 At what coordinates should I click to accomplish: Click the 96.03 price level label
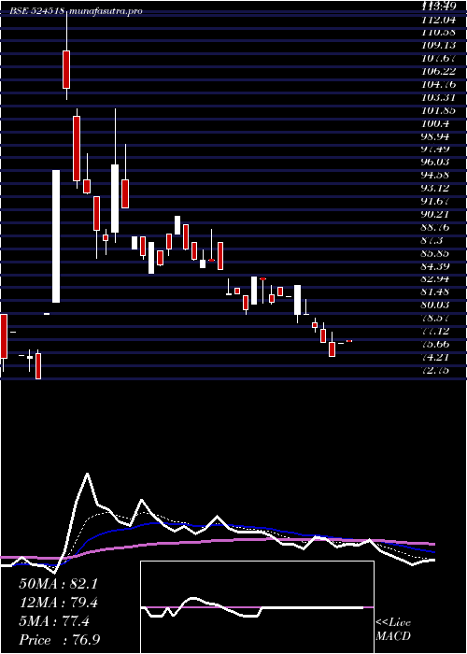pos(436,163)
